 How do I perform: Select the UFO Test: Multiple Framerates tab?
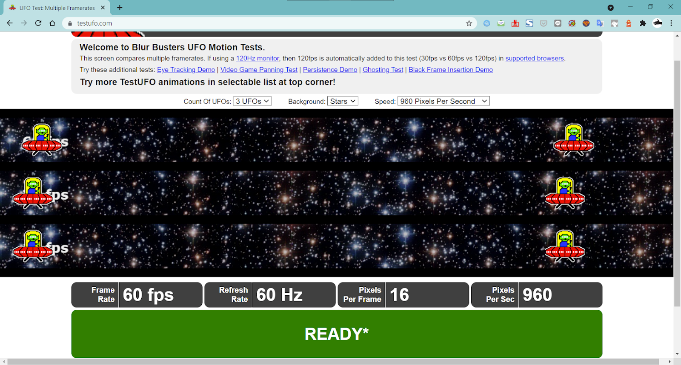click(x=57, y=8)
